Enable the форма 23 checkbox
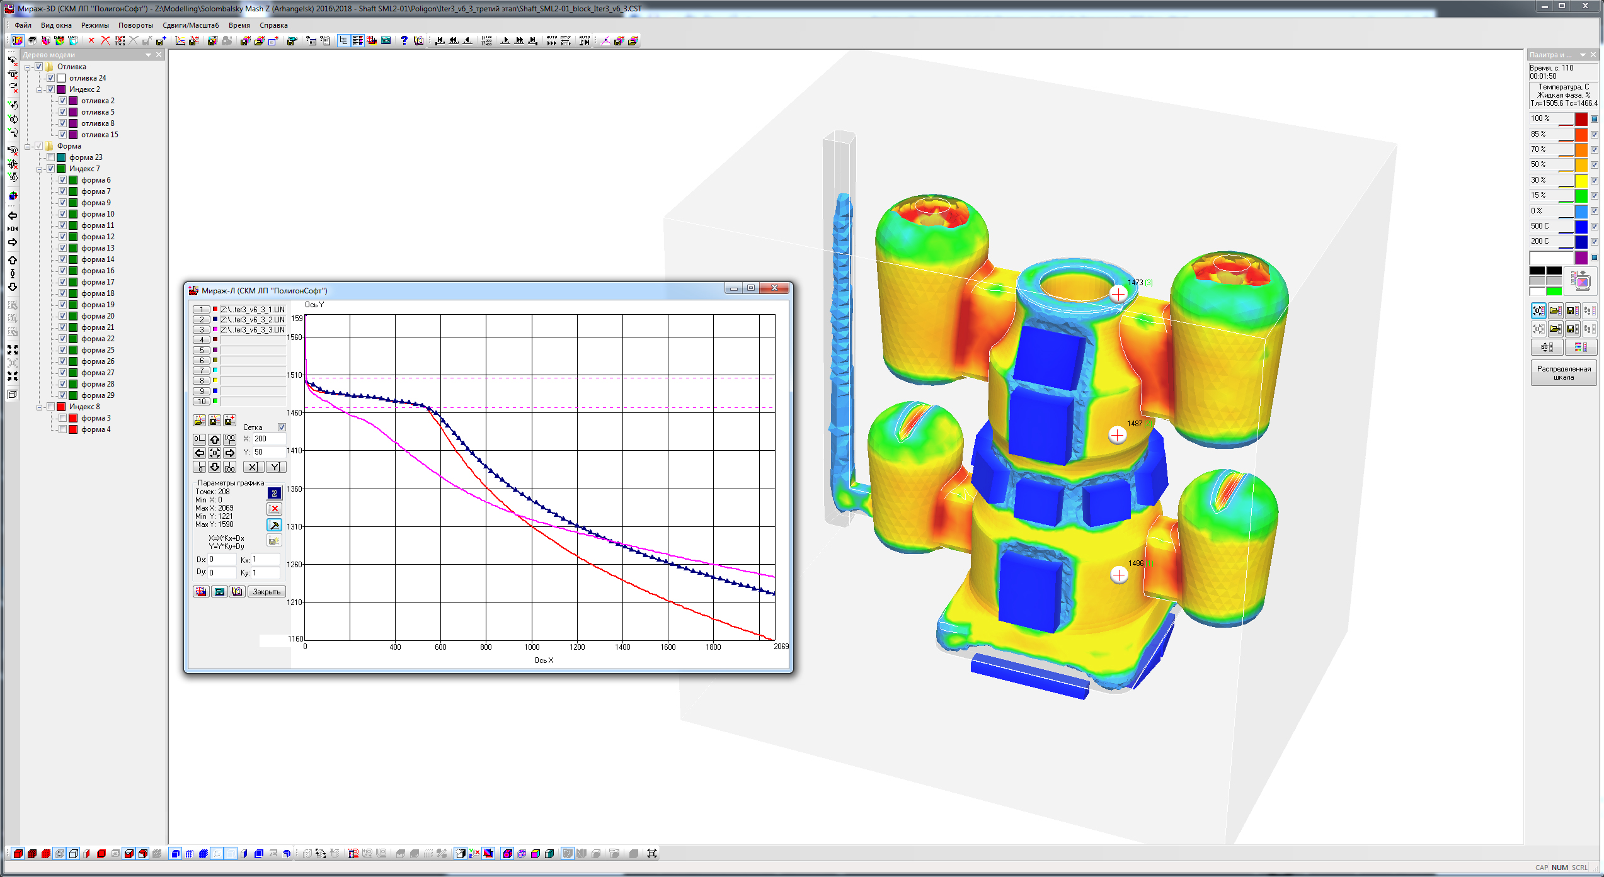Image resolution: width=1604 pixels, height=877 pixels. (51, 157)
